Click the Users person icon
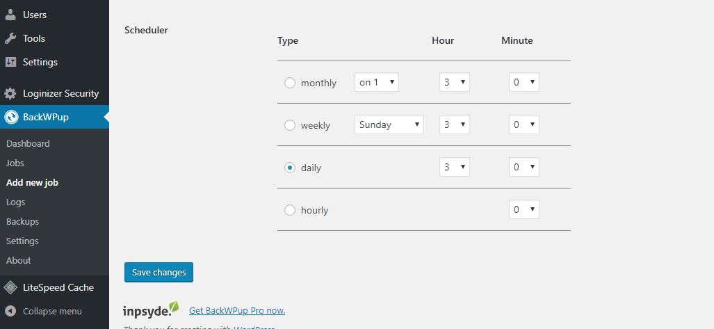This screenshot has width=714, height=329. click(x=10, y=15)
